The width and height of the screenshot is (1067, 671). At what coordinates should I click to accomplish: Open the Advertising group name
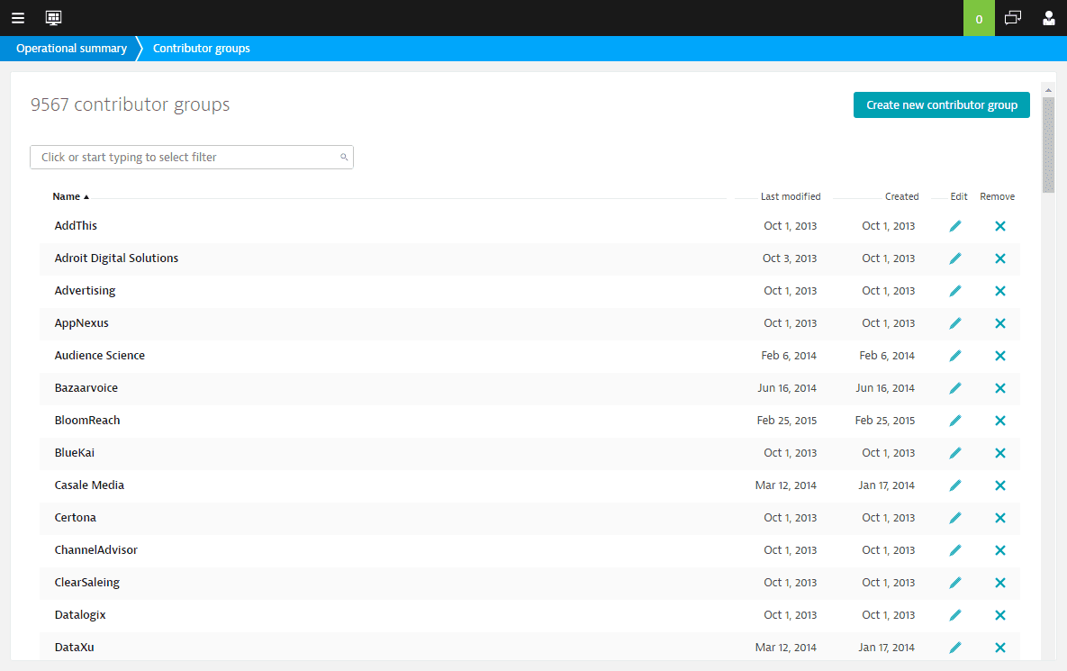pos(85,291)
